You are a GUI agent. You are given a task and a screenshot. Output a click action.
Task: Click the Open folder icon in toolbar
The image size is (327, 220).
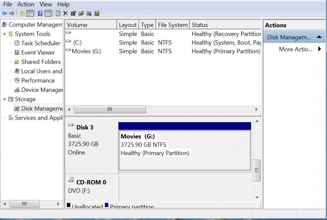[81, 13]
